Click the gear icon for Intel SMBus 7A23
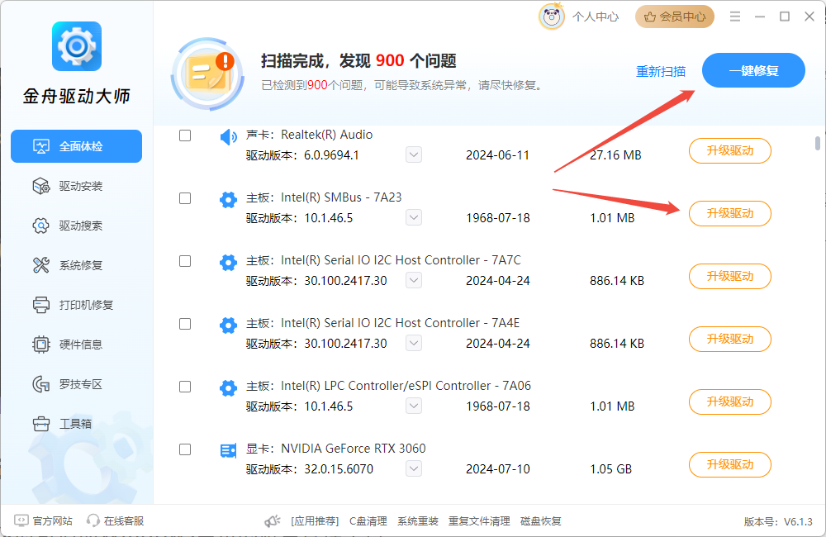The height and width of the screenshot is (537, 826). point(228,200)
